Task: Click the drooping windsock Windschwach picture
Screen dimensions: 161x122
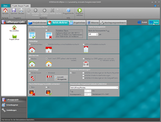Action: (x=33, y=78)
